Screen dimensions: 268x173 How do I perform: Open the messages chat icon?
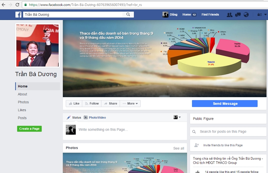238,15
